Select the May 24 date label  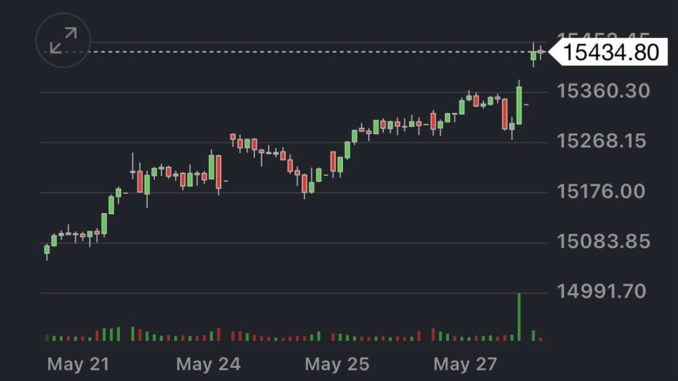click(x=209, y=364)
